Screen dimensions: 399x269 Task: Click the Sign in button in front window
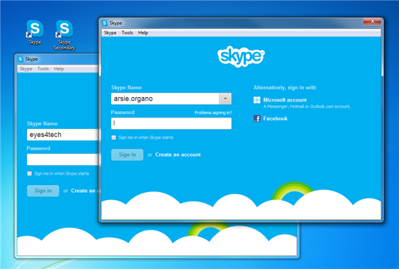click(x=127, y=154)
